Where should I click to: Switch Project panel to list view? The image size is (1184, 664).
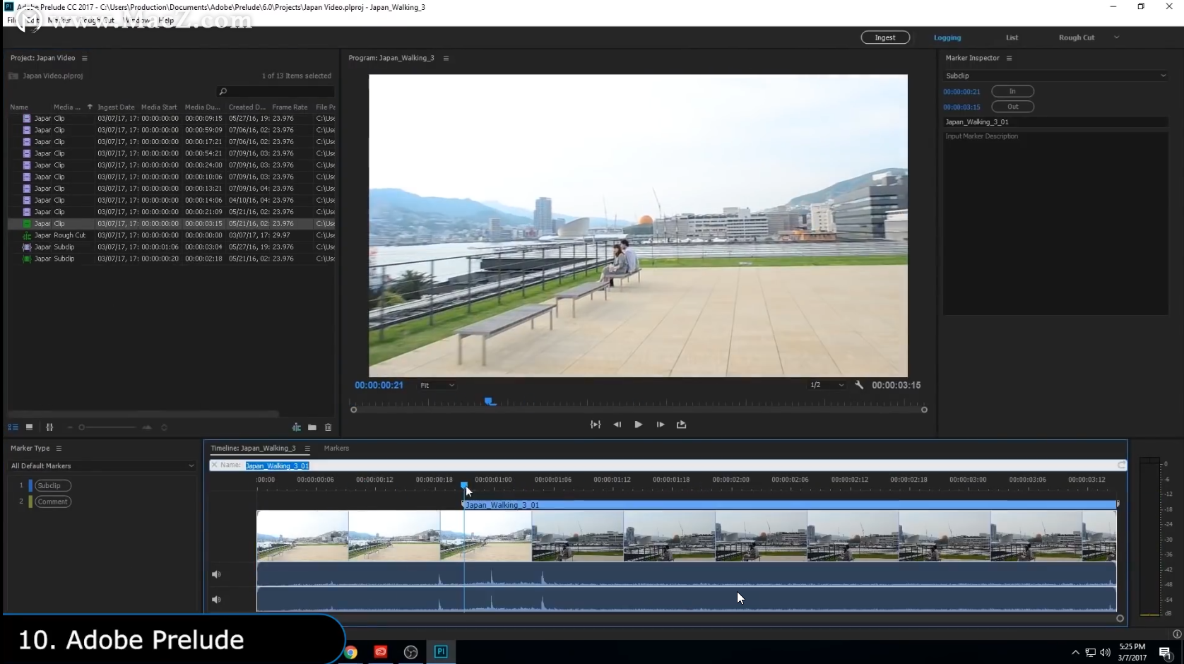pos(13,427)
